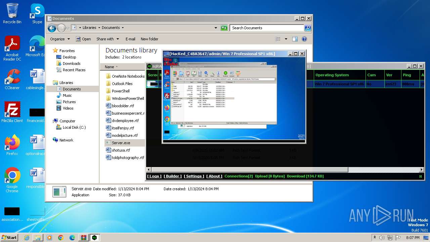Select the Pictures library
This screenshot has height=242, width=430.
[x=69, y=102]
